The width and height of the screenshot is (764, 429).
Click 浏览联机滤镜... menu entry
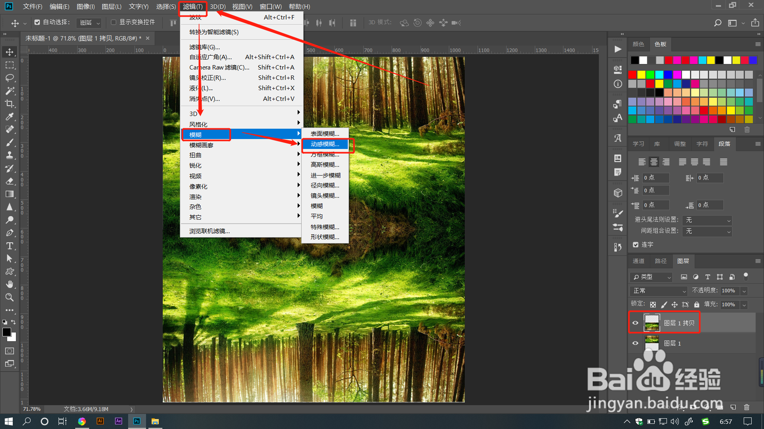point(210,231)
